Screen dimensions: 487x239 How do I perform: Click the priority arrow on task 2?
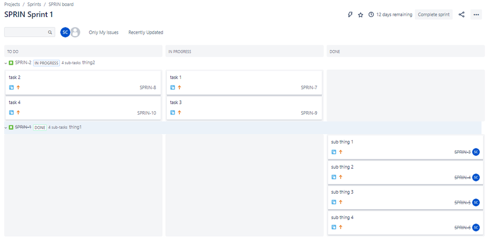18,88
